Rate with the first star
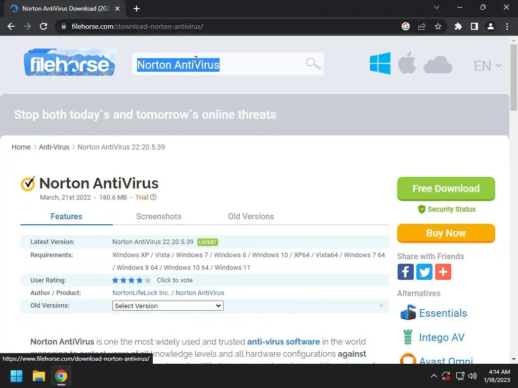Image resolution: width=518 pixels, height=388 pixels. coord(115,280)
